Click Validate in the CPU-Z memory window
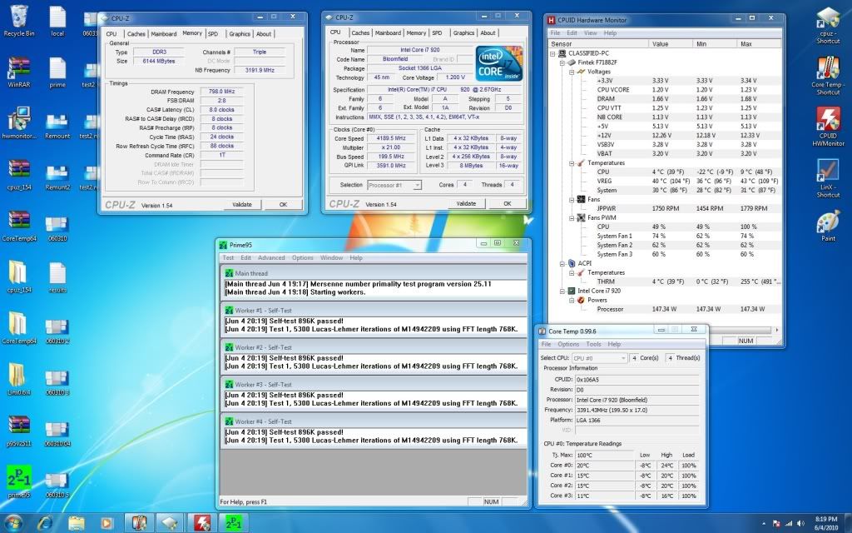The image size is (852, 533). [x=241, y=204]
